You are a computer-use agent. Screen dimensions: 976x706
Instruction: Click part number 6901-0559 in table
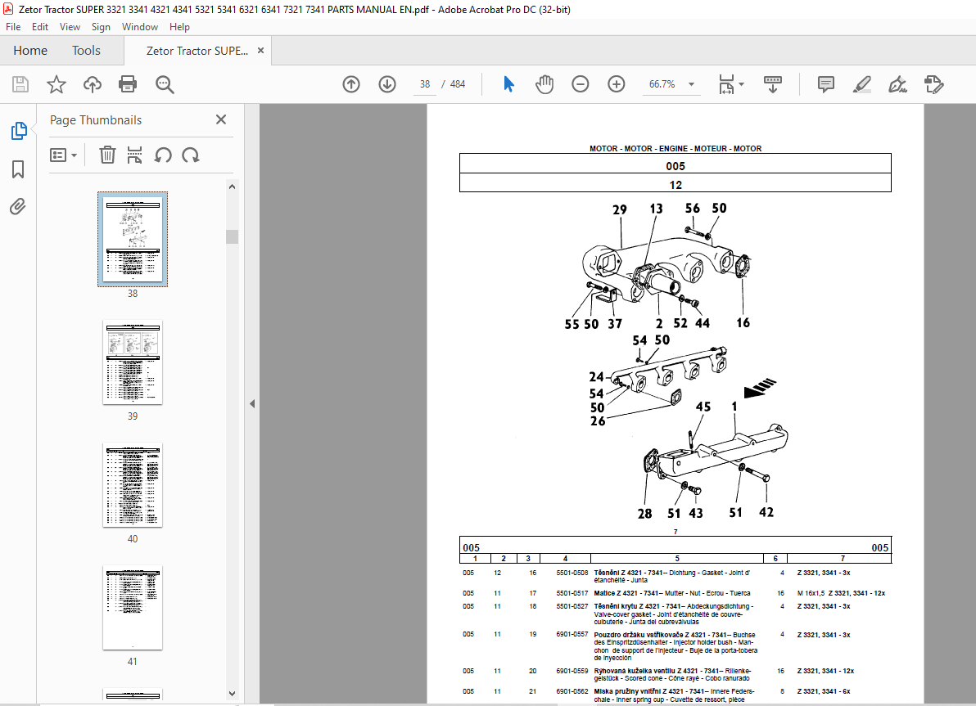click(572, 671)
